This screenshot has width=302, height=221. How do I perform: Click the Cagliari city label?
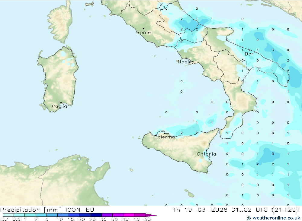click(x=61, y=106)
